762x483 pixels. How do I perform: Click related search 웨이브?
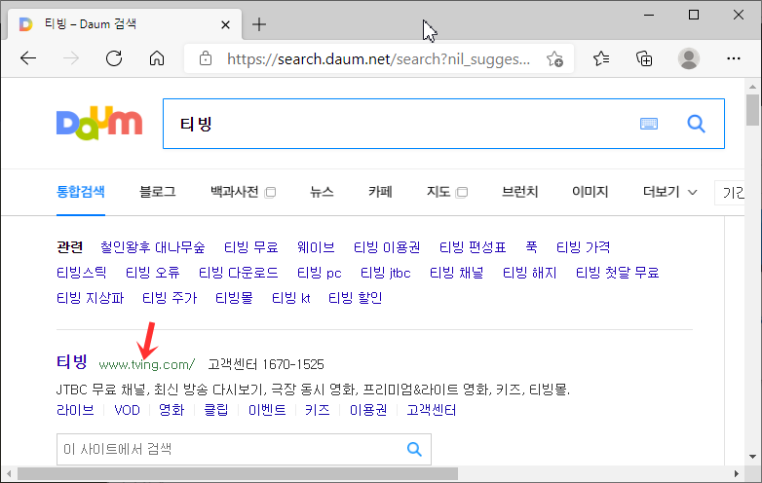[x=316, y=247]
